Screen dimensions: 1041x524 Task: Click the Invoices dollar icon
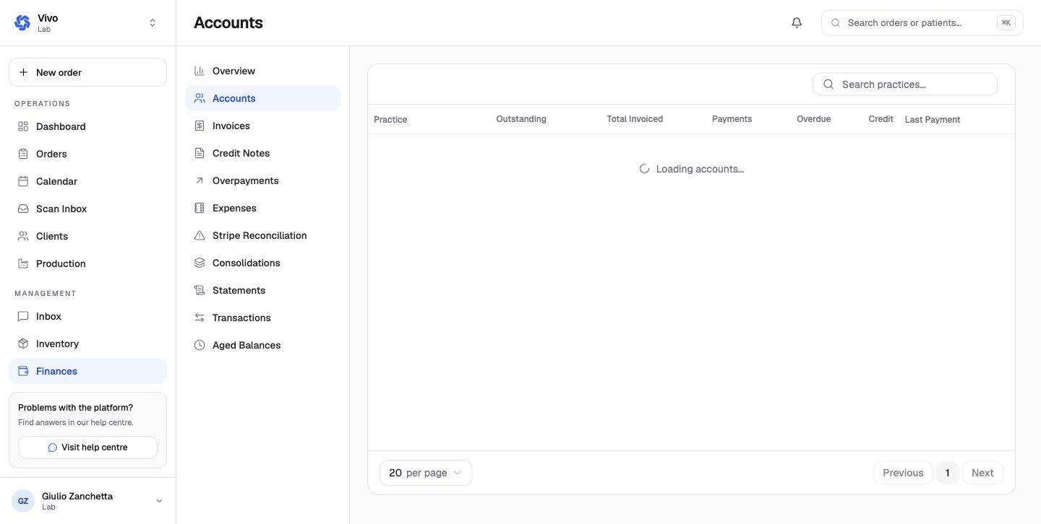click(x=200, y=126)
